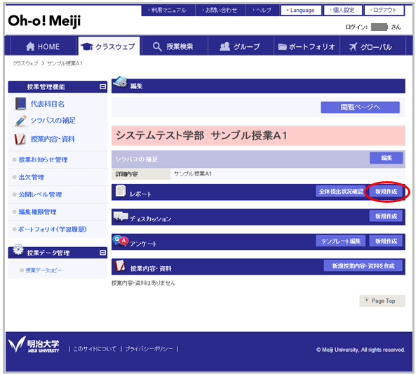Viewport: 418px width, 375px height.
Task: Click the document icon in レポート bar
Action: [121, 191]
